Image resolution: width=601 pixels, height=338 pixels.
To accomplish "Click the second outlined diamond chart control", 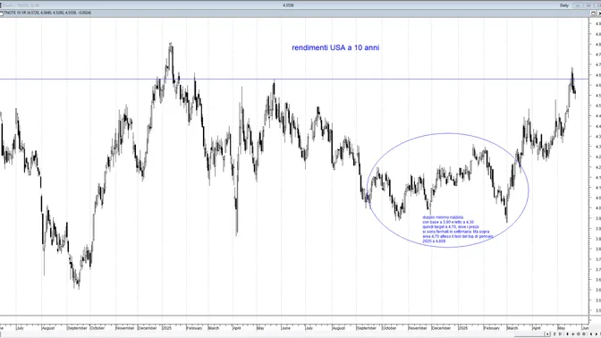I will (584, 334).
